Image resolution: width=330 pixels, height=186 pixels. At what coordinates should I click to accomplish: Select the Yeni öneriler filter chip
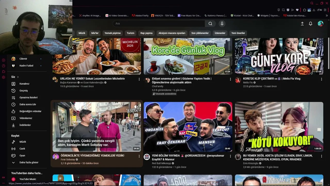tap(238, 33)
